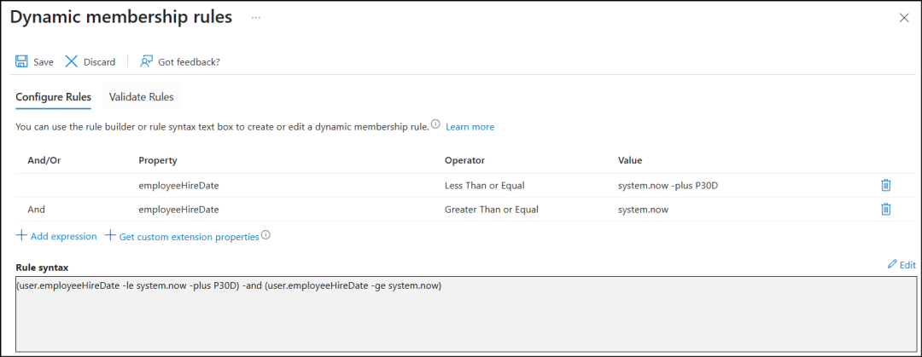The height and width of the screenshot is (357, 922).
Task: Open the Got feedback link
Action: point(179,61)
